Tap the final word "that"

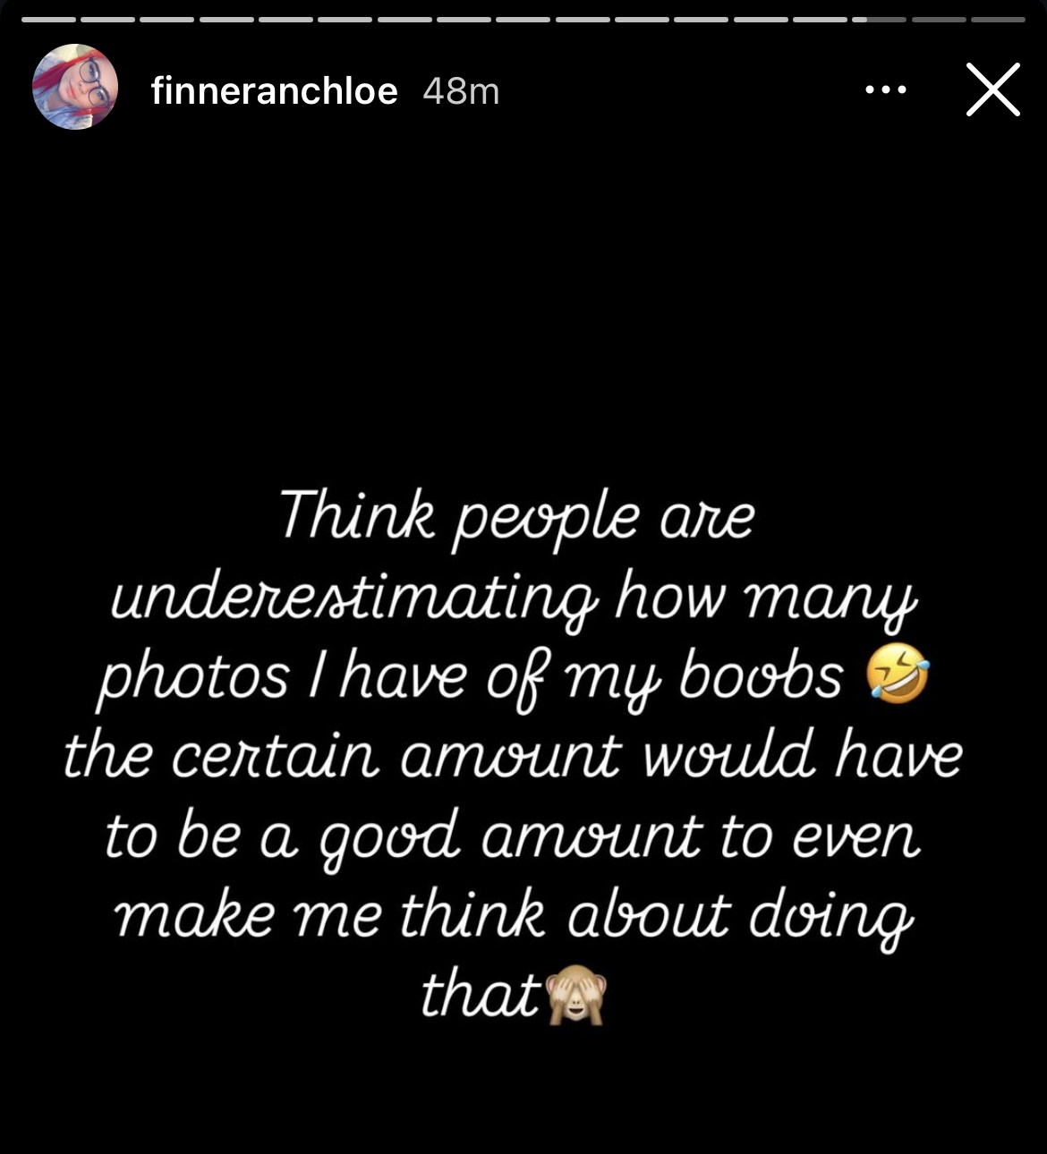(481, 994)
